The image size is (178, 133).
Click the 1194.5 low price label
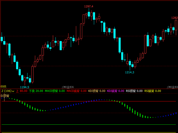24,87
